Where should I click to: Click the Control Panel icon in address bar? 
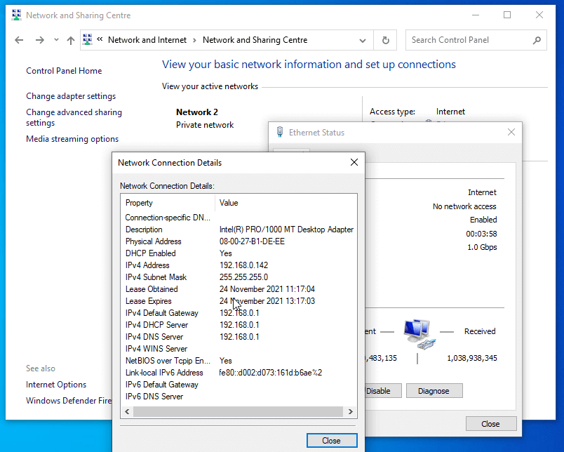click(88, 41)
